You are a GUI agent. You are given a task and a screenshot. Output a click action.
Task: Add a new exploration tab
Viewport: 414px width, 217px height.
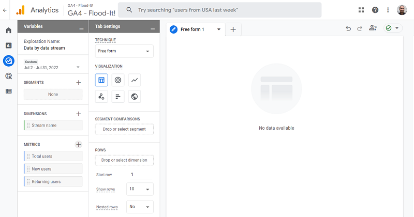[233, 29]
